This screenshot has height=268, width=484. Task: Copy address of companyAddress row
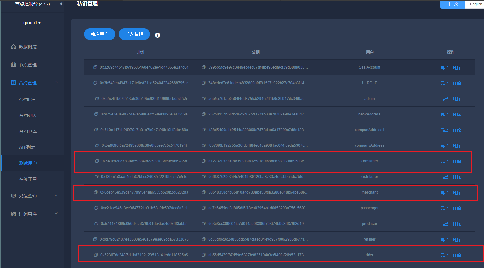point(97,145)
